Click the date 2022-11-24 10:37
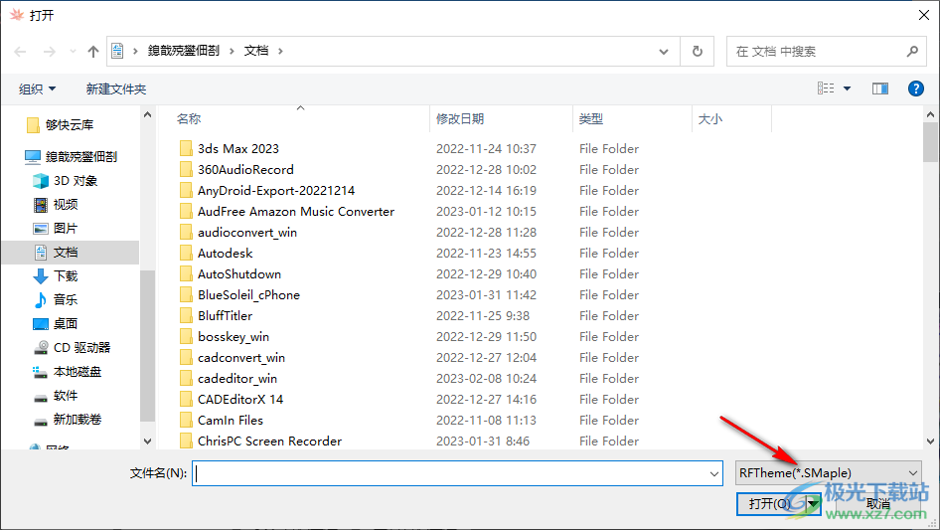This screenshot has width=940, height=530. click(486, 148)
